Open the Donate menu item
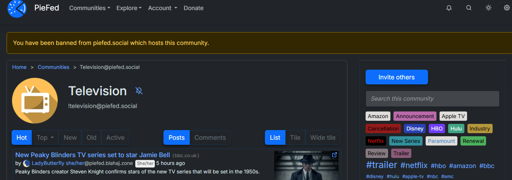 193,8
